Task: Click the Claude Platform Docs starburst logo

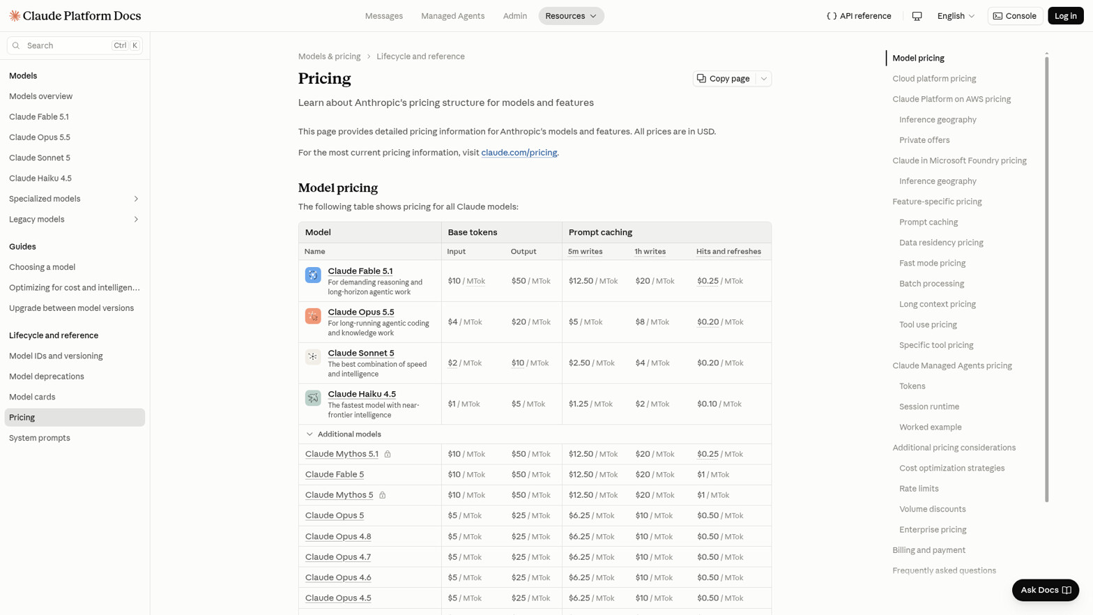Action: click(x=15, y=15)
